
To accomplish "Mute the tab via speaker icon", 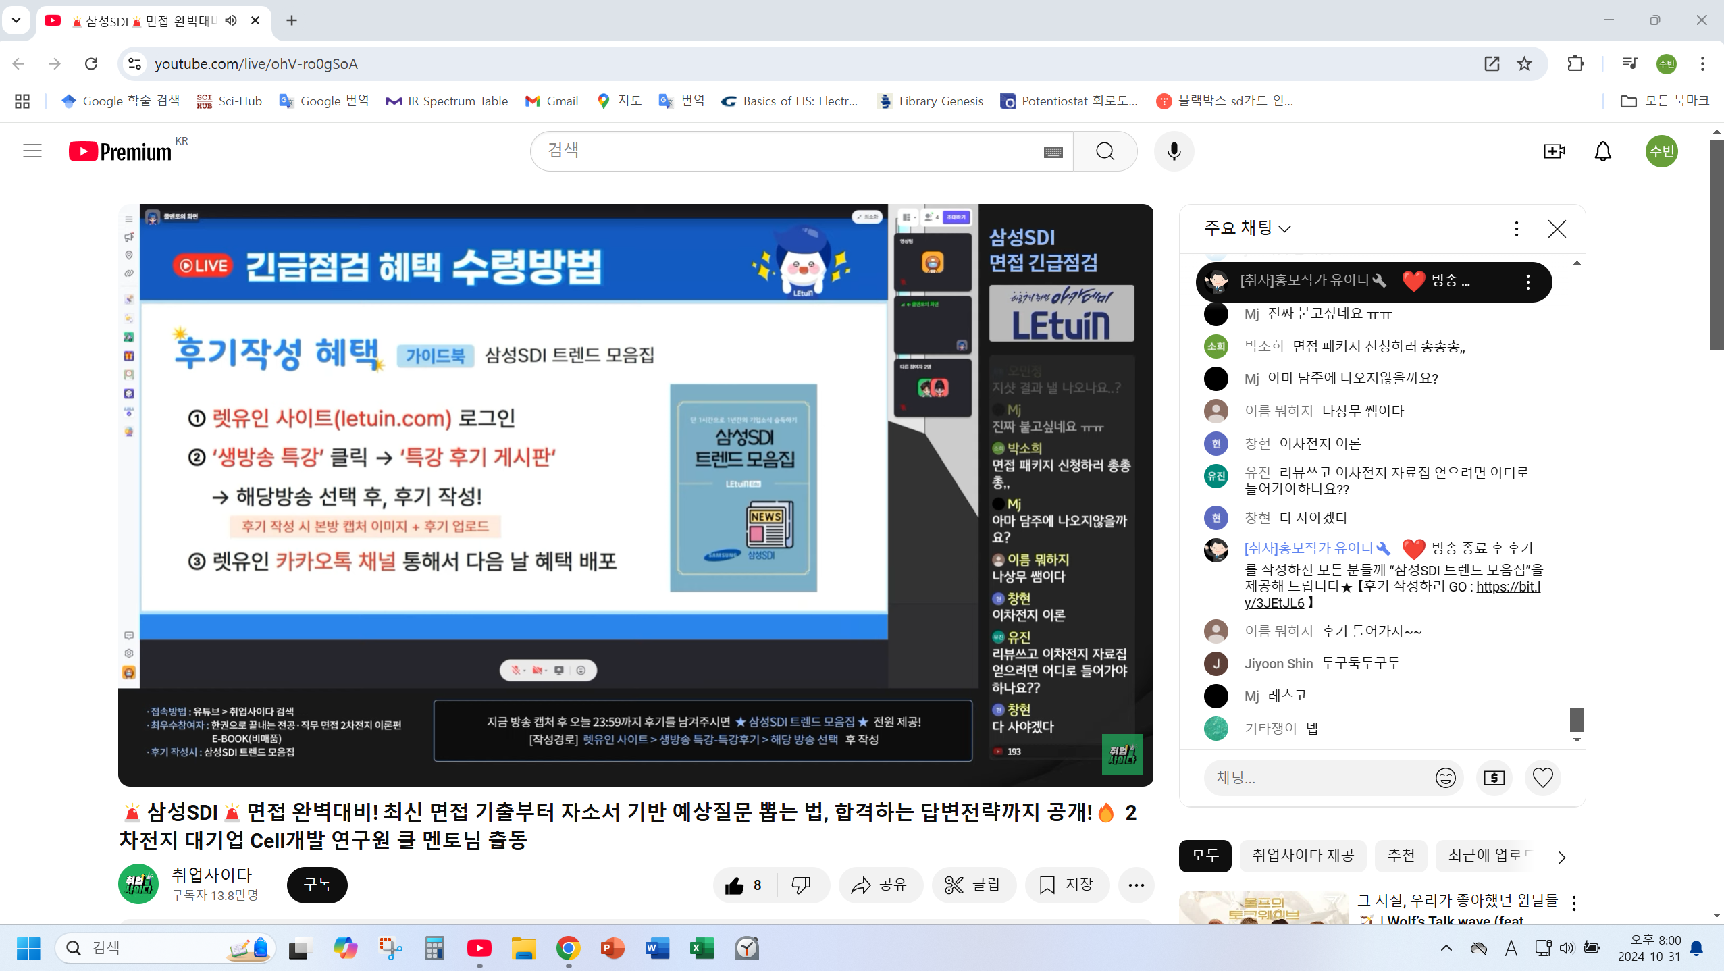I will tap(231, 20).
